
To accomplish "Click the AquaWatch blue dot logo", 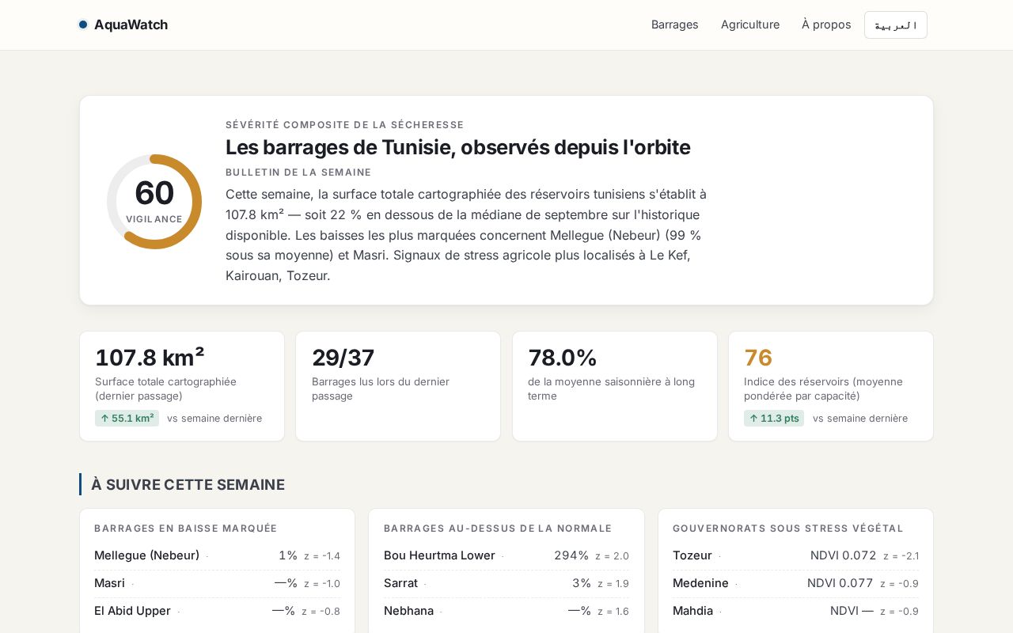I will 83,25.
